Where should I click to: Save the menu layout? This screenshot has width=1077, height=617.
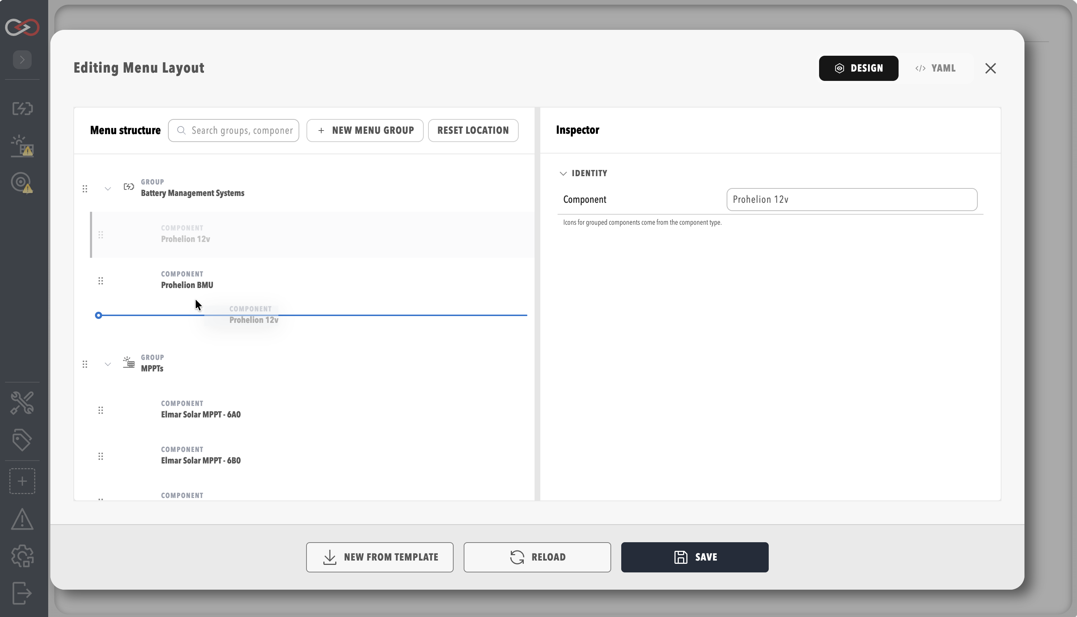pos(695,557)
